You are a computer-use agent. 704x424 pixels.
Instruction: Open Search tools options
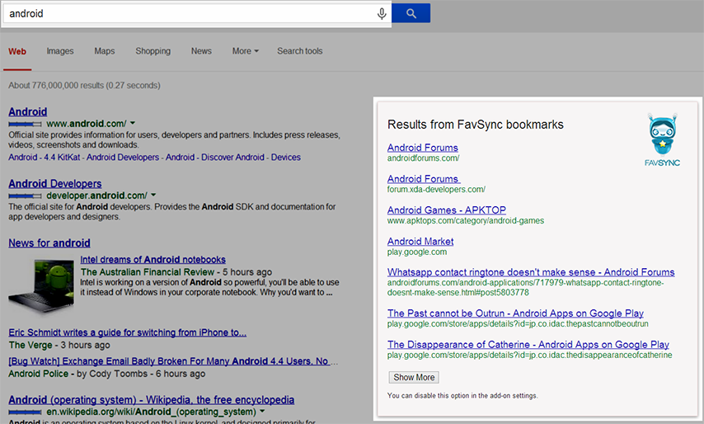pyautogui.click(x=300, y=51)
